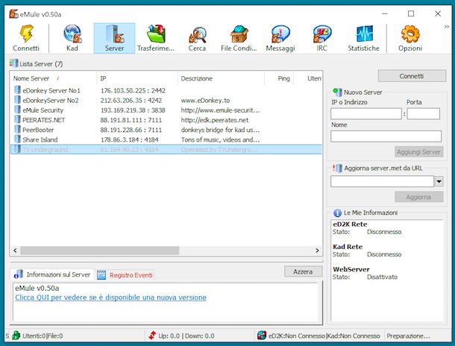Open the check for new version link
The height and width of the screenshot is (346, 455).
[111, 298]
